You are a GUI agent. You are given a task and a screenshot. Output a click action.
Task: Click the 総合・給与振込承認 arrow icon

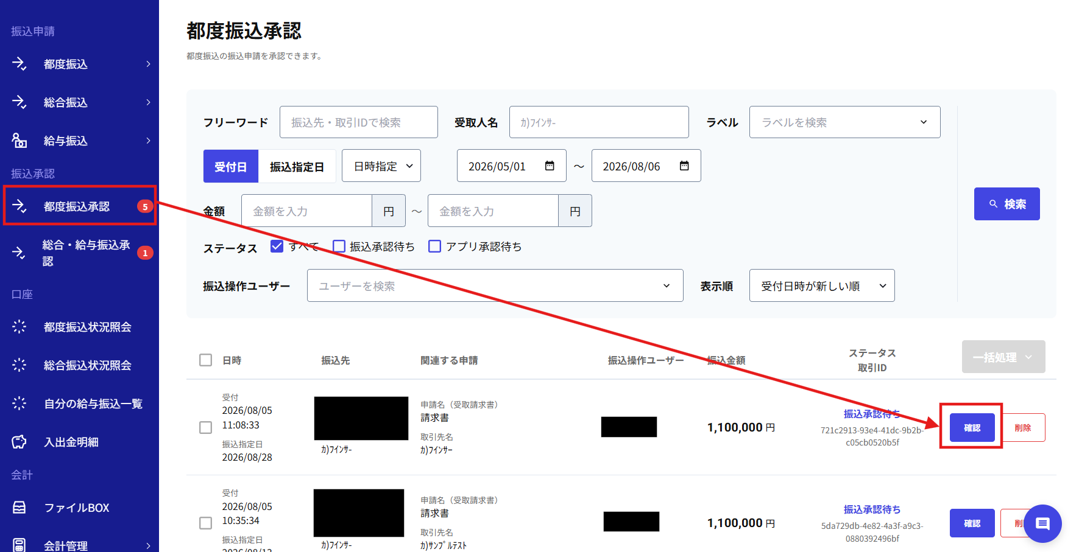click(19, 253)
